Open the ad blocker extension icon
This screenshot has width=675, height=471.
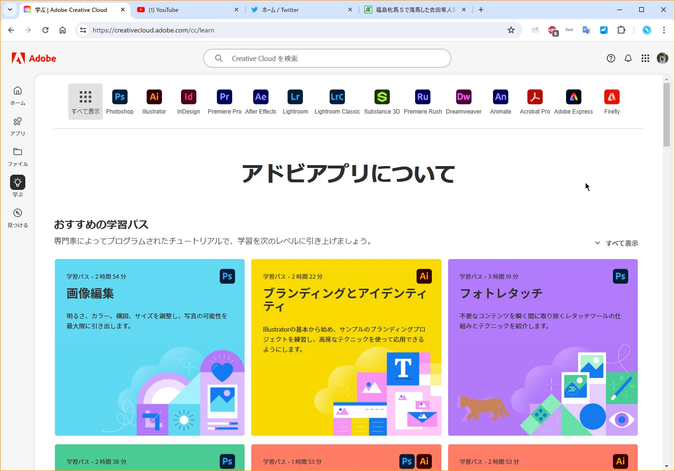[553, 31]
